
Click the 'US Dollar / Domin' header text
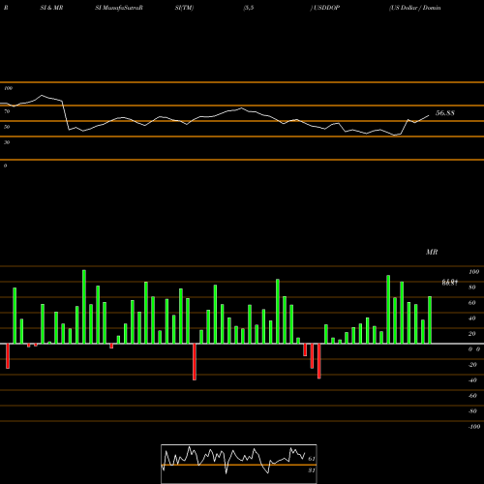pos(415,8)
